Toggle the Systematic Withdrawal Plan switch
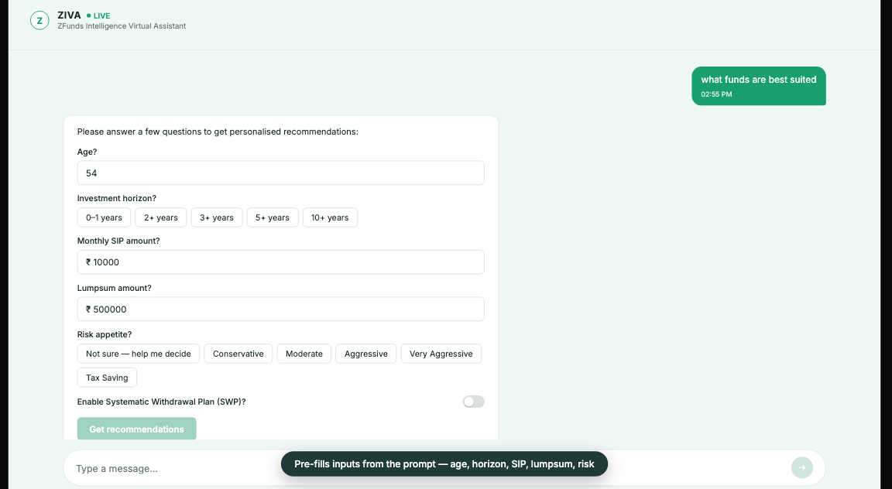The width and height of the screenshot is (892, 489). point(473,402)
